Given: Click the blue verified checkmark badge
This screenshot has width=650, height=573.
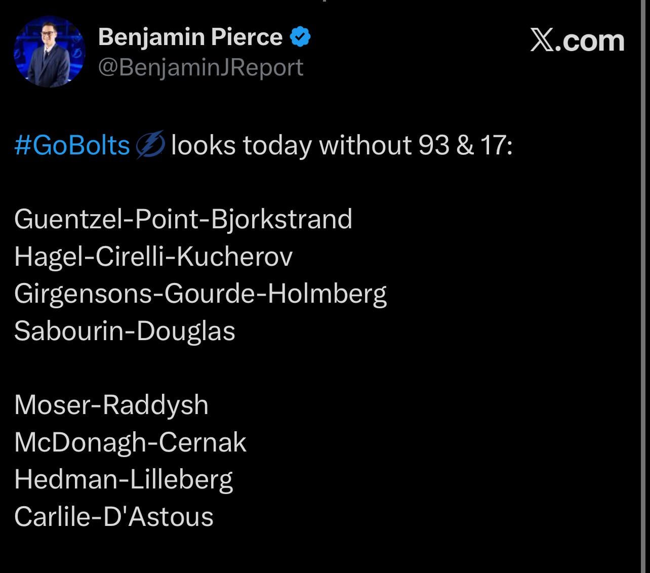Looking at the screenshot, I should click(300, 37).
